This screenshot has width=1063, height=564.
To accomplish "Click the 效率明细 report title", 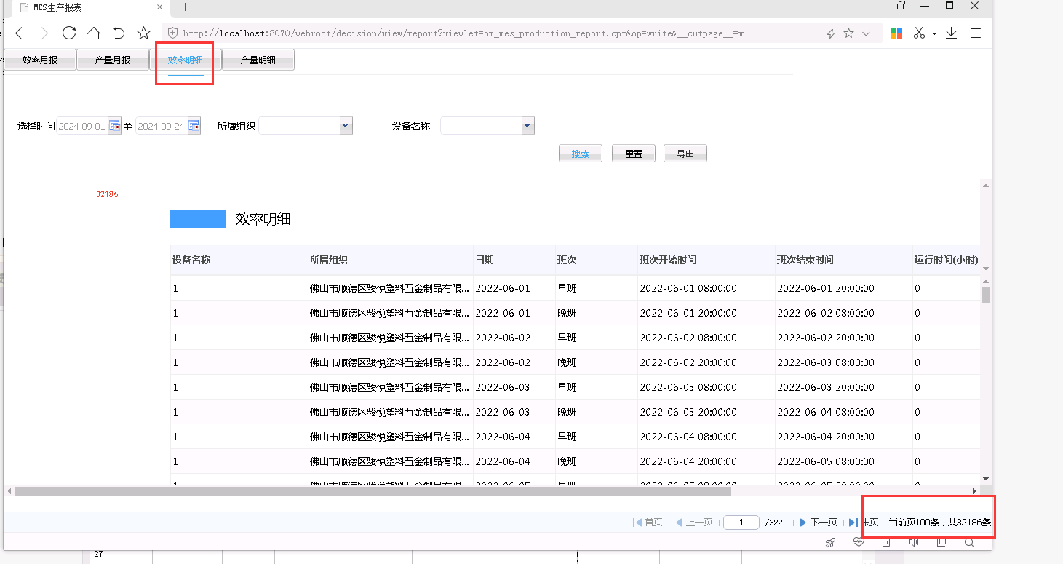I will [263, 219].
